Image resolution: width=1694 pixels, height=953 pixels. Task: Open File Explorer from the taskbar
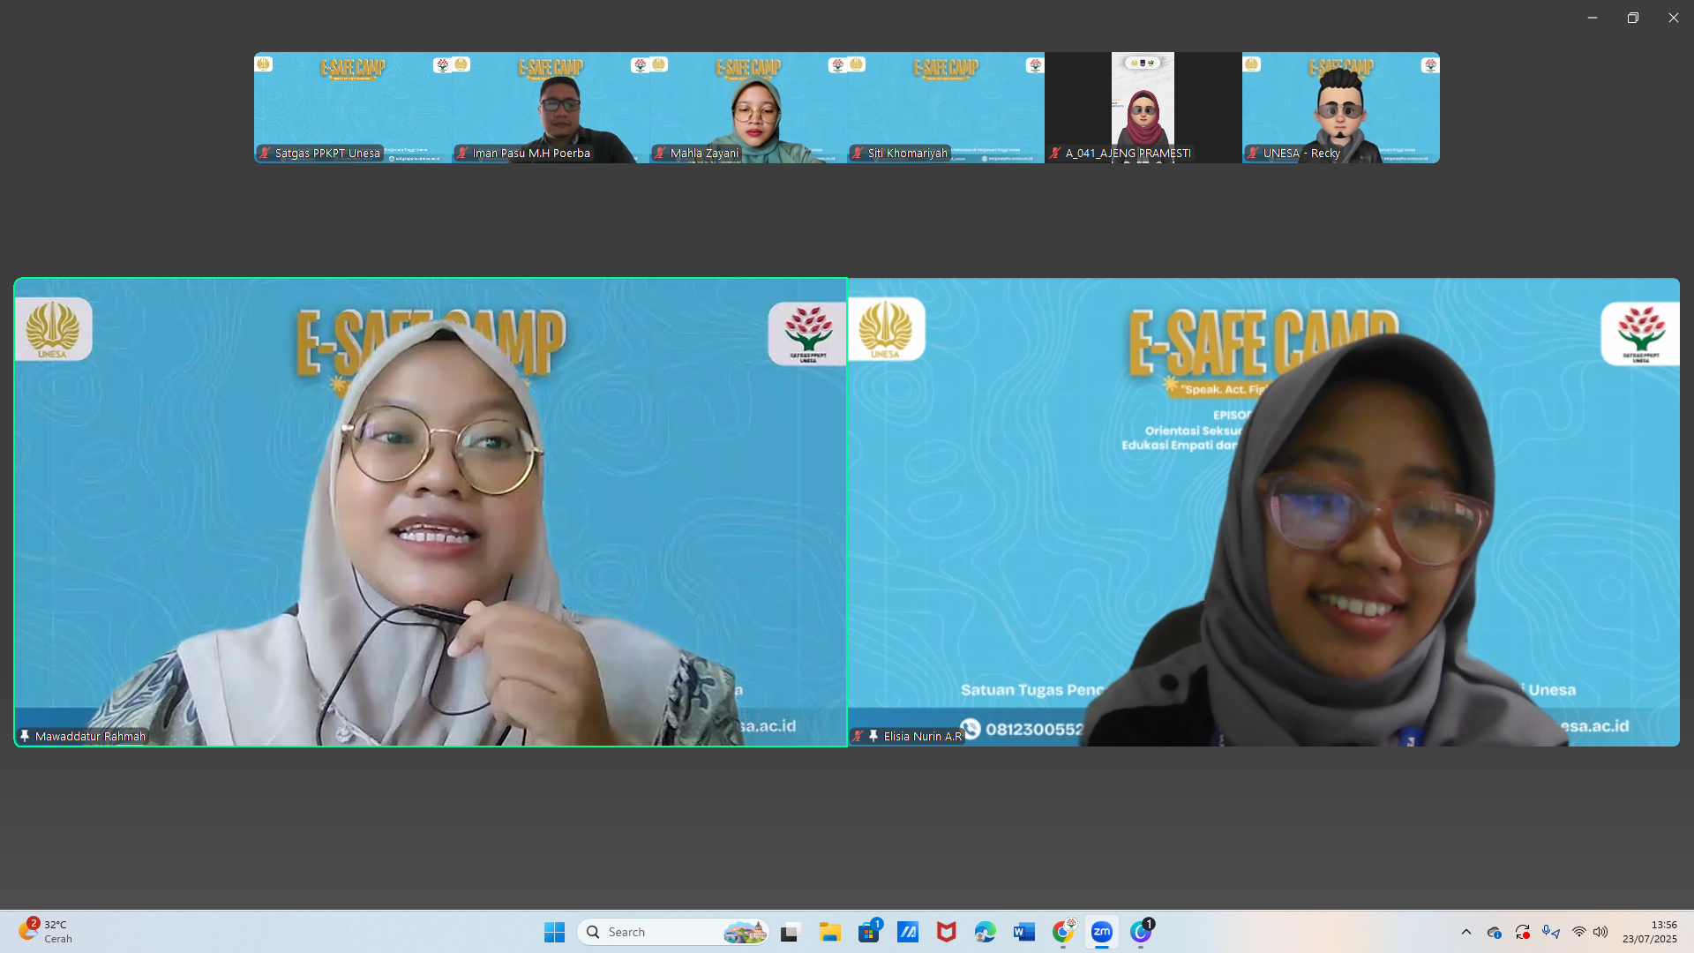tap(829, 932)
